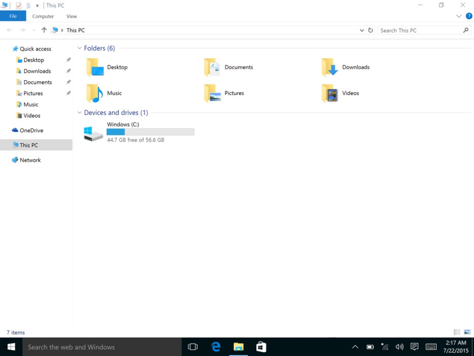Click the Refresh button in address bar

click(x=371, y=30)
